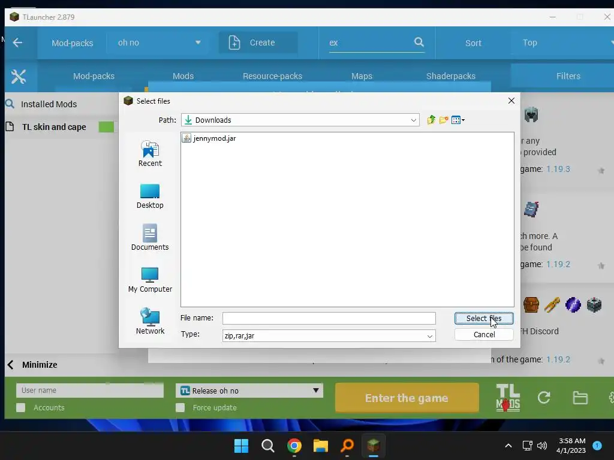Switch to Mods tab
This screenshot has width=614, height=460.
click(x=183, y=76)
